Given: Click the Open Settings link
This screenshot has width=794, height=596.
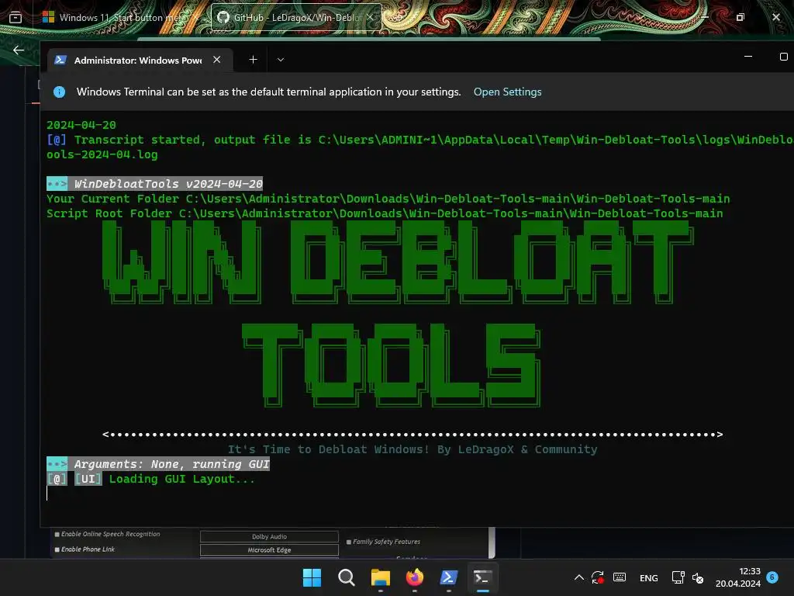Looking at the screenshot, I should (507, 92).
